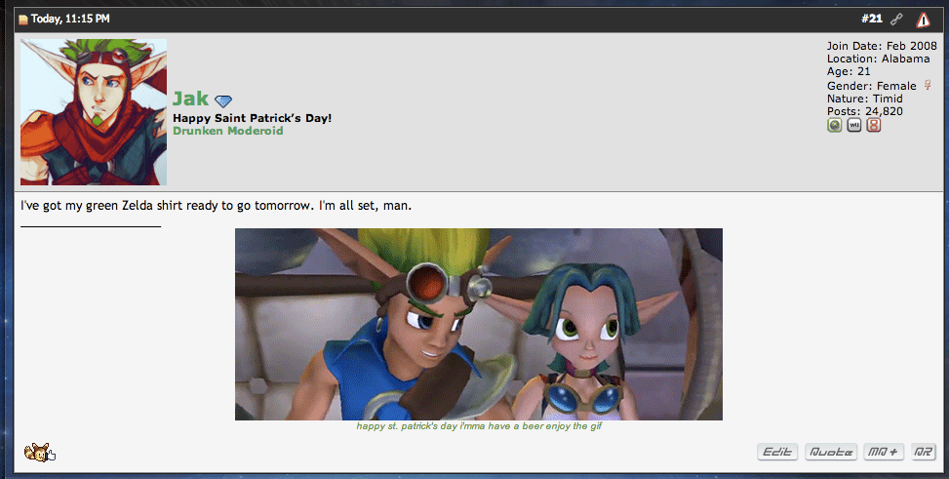Click the Wii badge icon under Posts
Viewport: 949px width, 479px height.
[854, 125]
